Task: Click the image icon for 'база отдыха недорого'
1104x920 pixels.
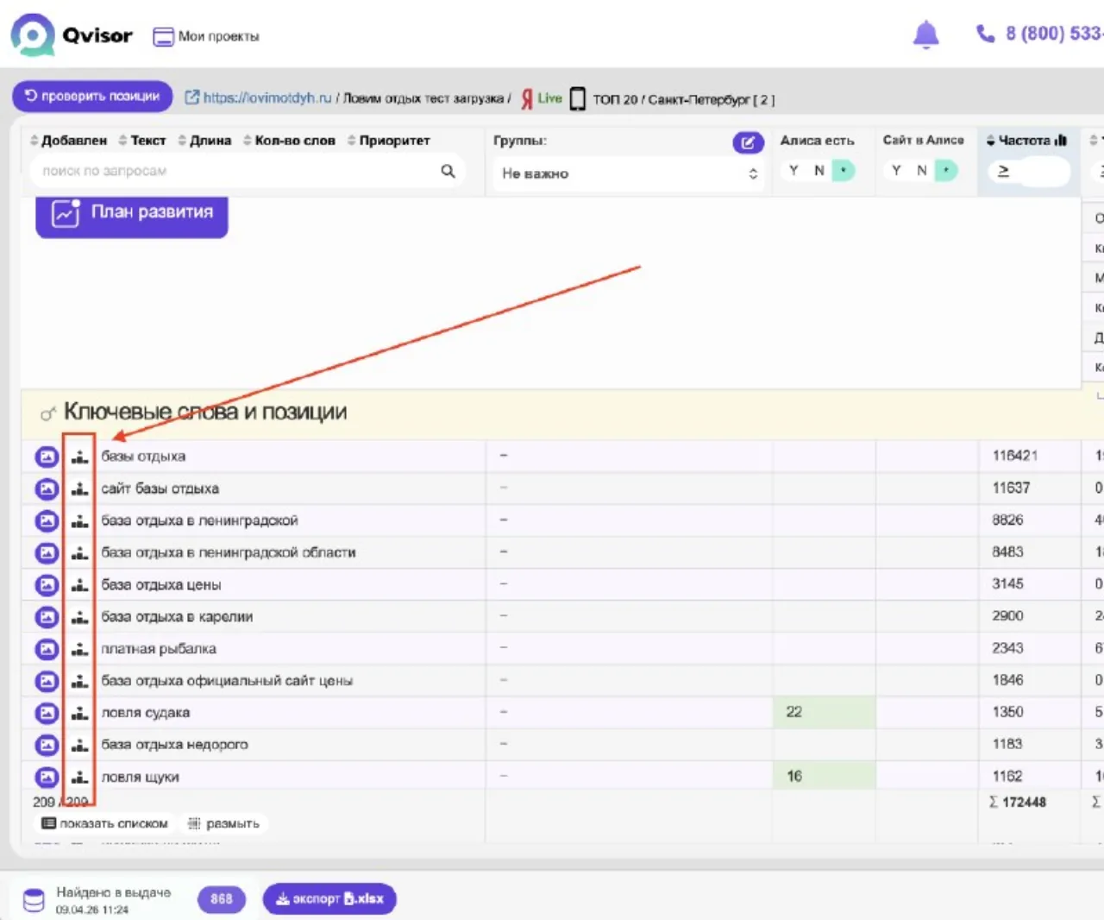Action: click(x=47, y=745)
